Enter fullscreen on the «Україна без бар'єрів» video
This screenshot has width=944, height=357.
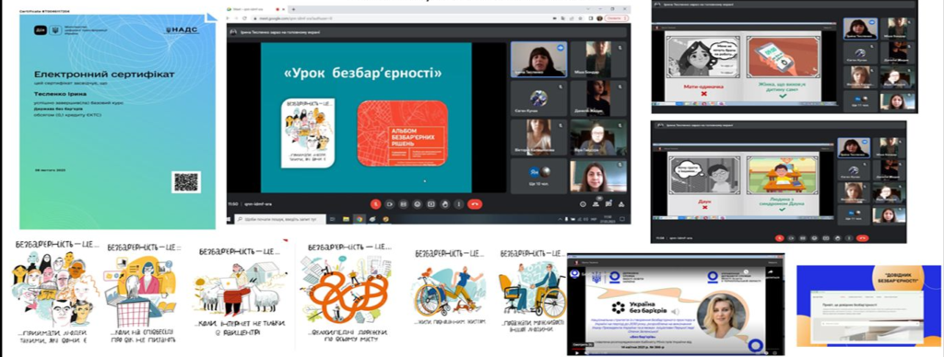point(774,352)
